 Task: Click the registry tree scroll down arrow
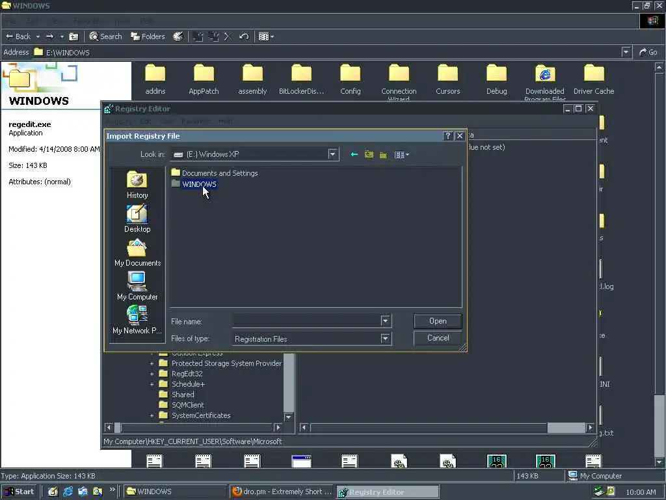[288, 417]
